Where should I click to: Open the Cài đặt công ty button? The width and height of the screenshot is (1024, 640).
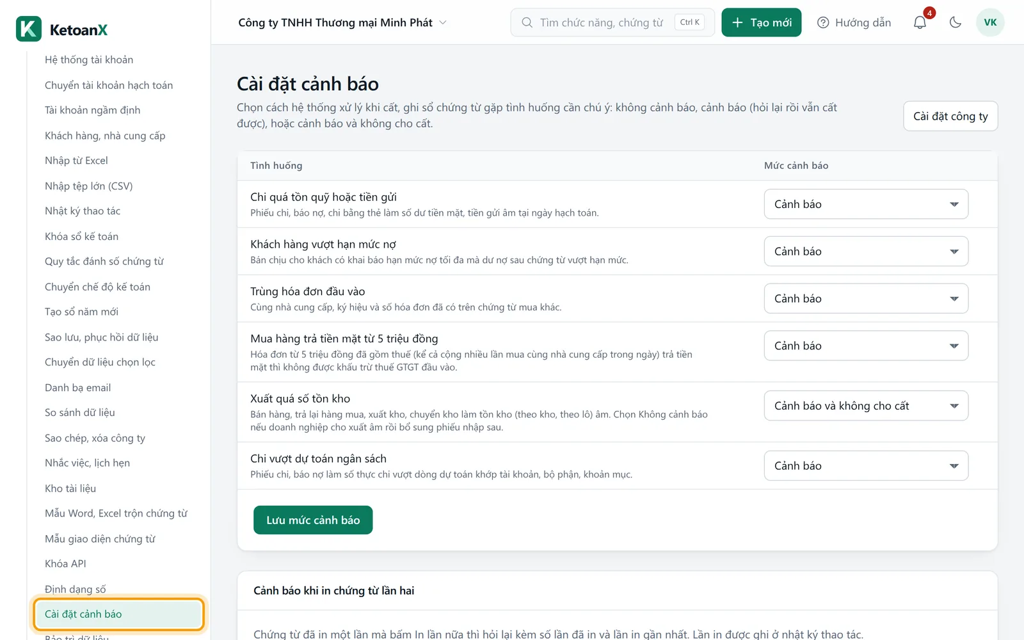(950, 116)
